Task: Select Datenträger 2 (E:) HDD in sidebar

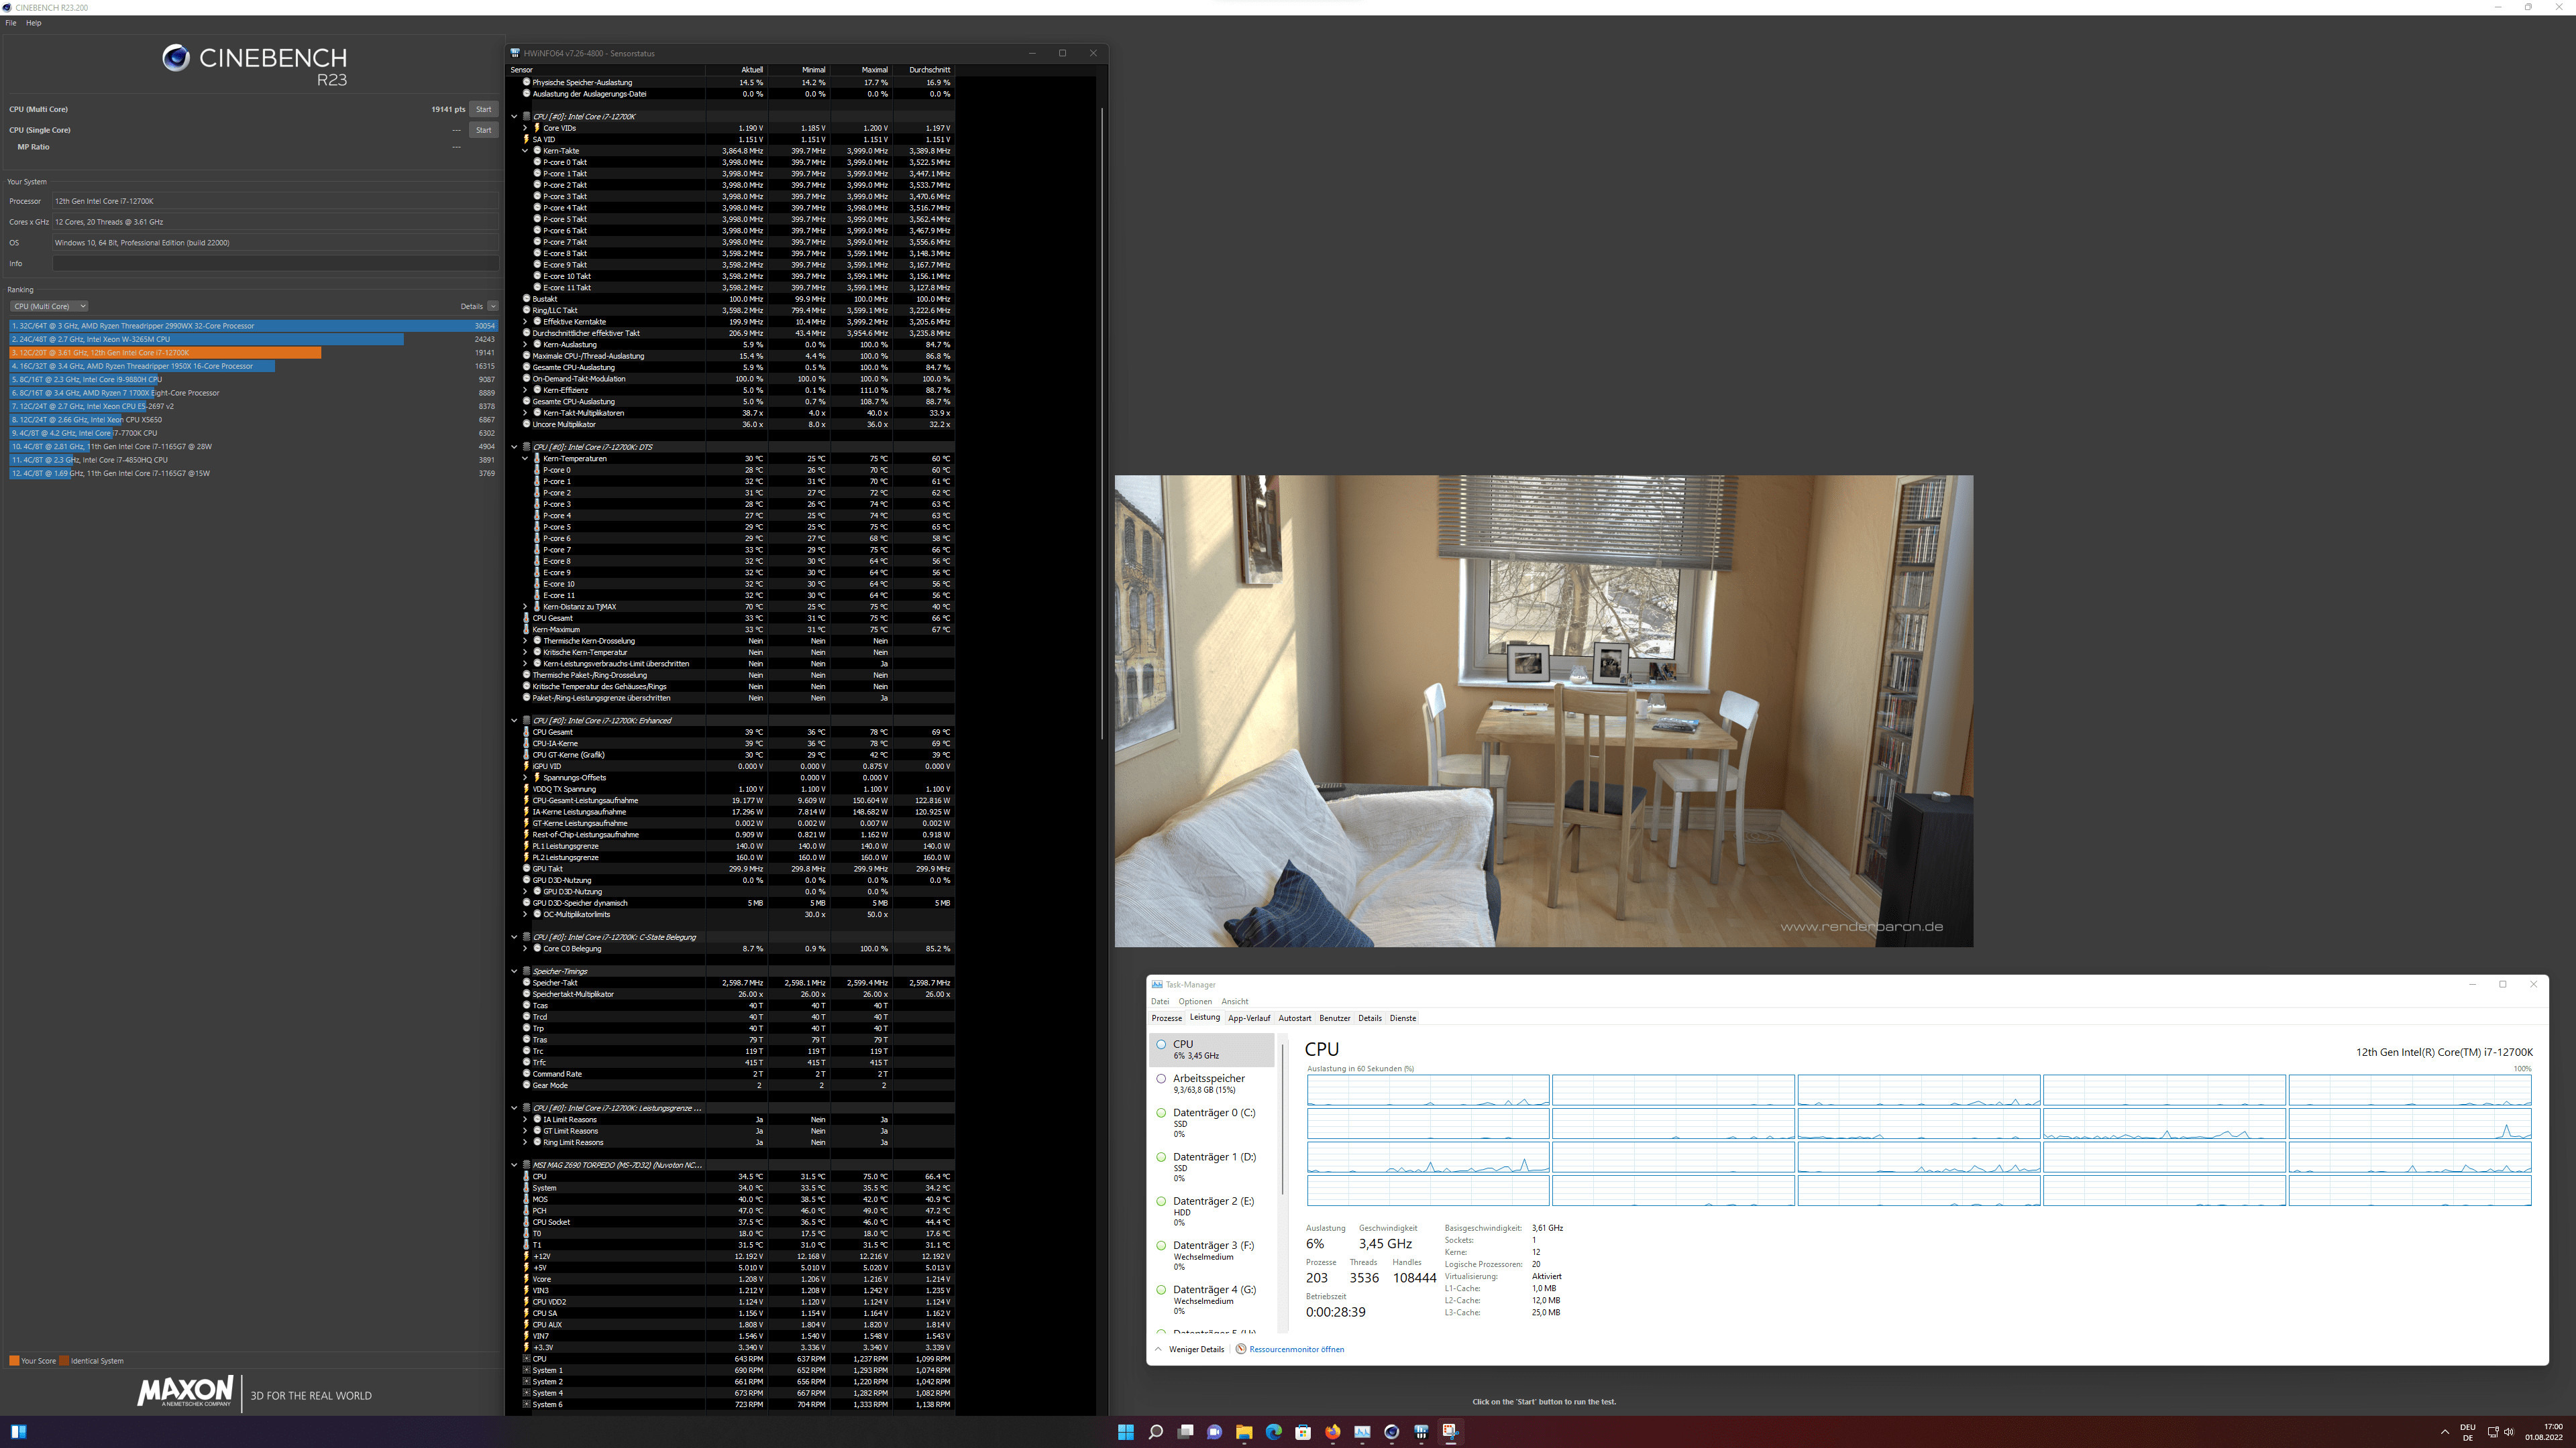Action: pos(1212,1211)
